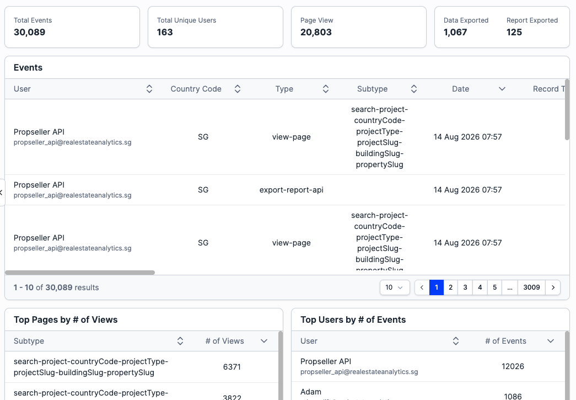Image resolution: width=576 pixels, height=400 pixels.
Task: Expand the collapsed left sidebar handle
Action: (2, 193)
